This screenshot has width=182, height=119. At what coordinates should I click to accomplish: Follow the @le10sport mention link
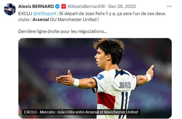[44, 13]
